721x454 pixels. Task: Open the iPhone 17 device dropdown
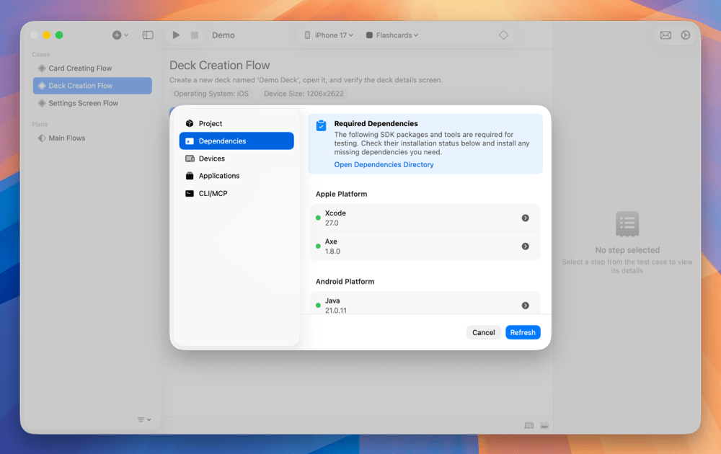[x=329, y=35]
